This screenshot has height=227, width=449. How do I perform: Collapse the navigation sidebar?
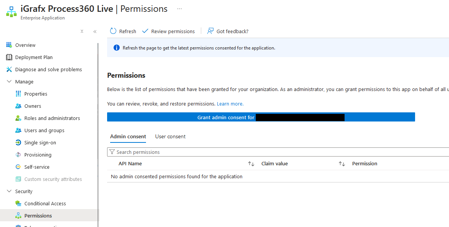pos(95,32)
